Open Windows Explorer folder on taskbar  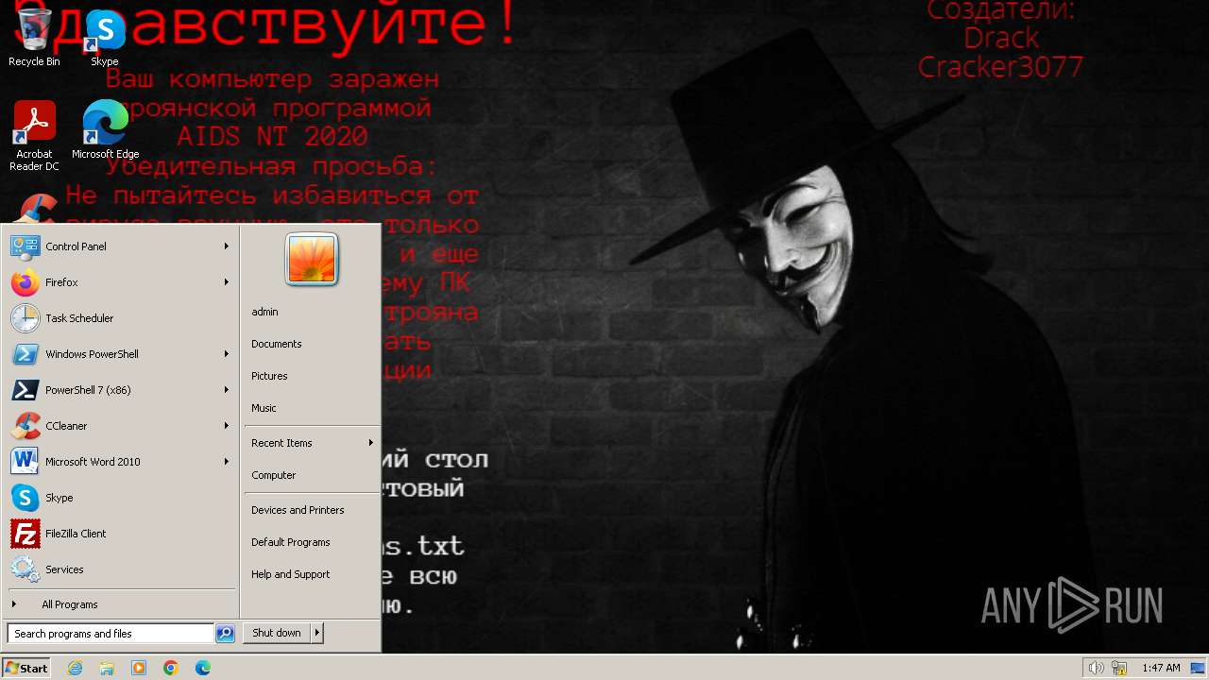click(107, 668)
